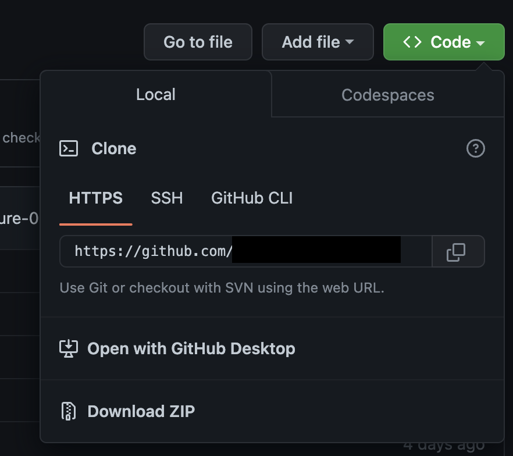Image resolution: width=513 pixels, height=456 pixels.
Task: Open with GitHub Desktop
Action: (191, 348)
